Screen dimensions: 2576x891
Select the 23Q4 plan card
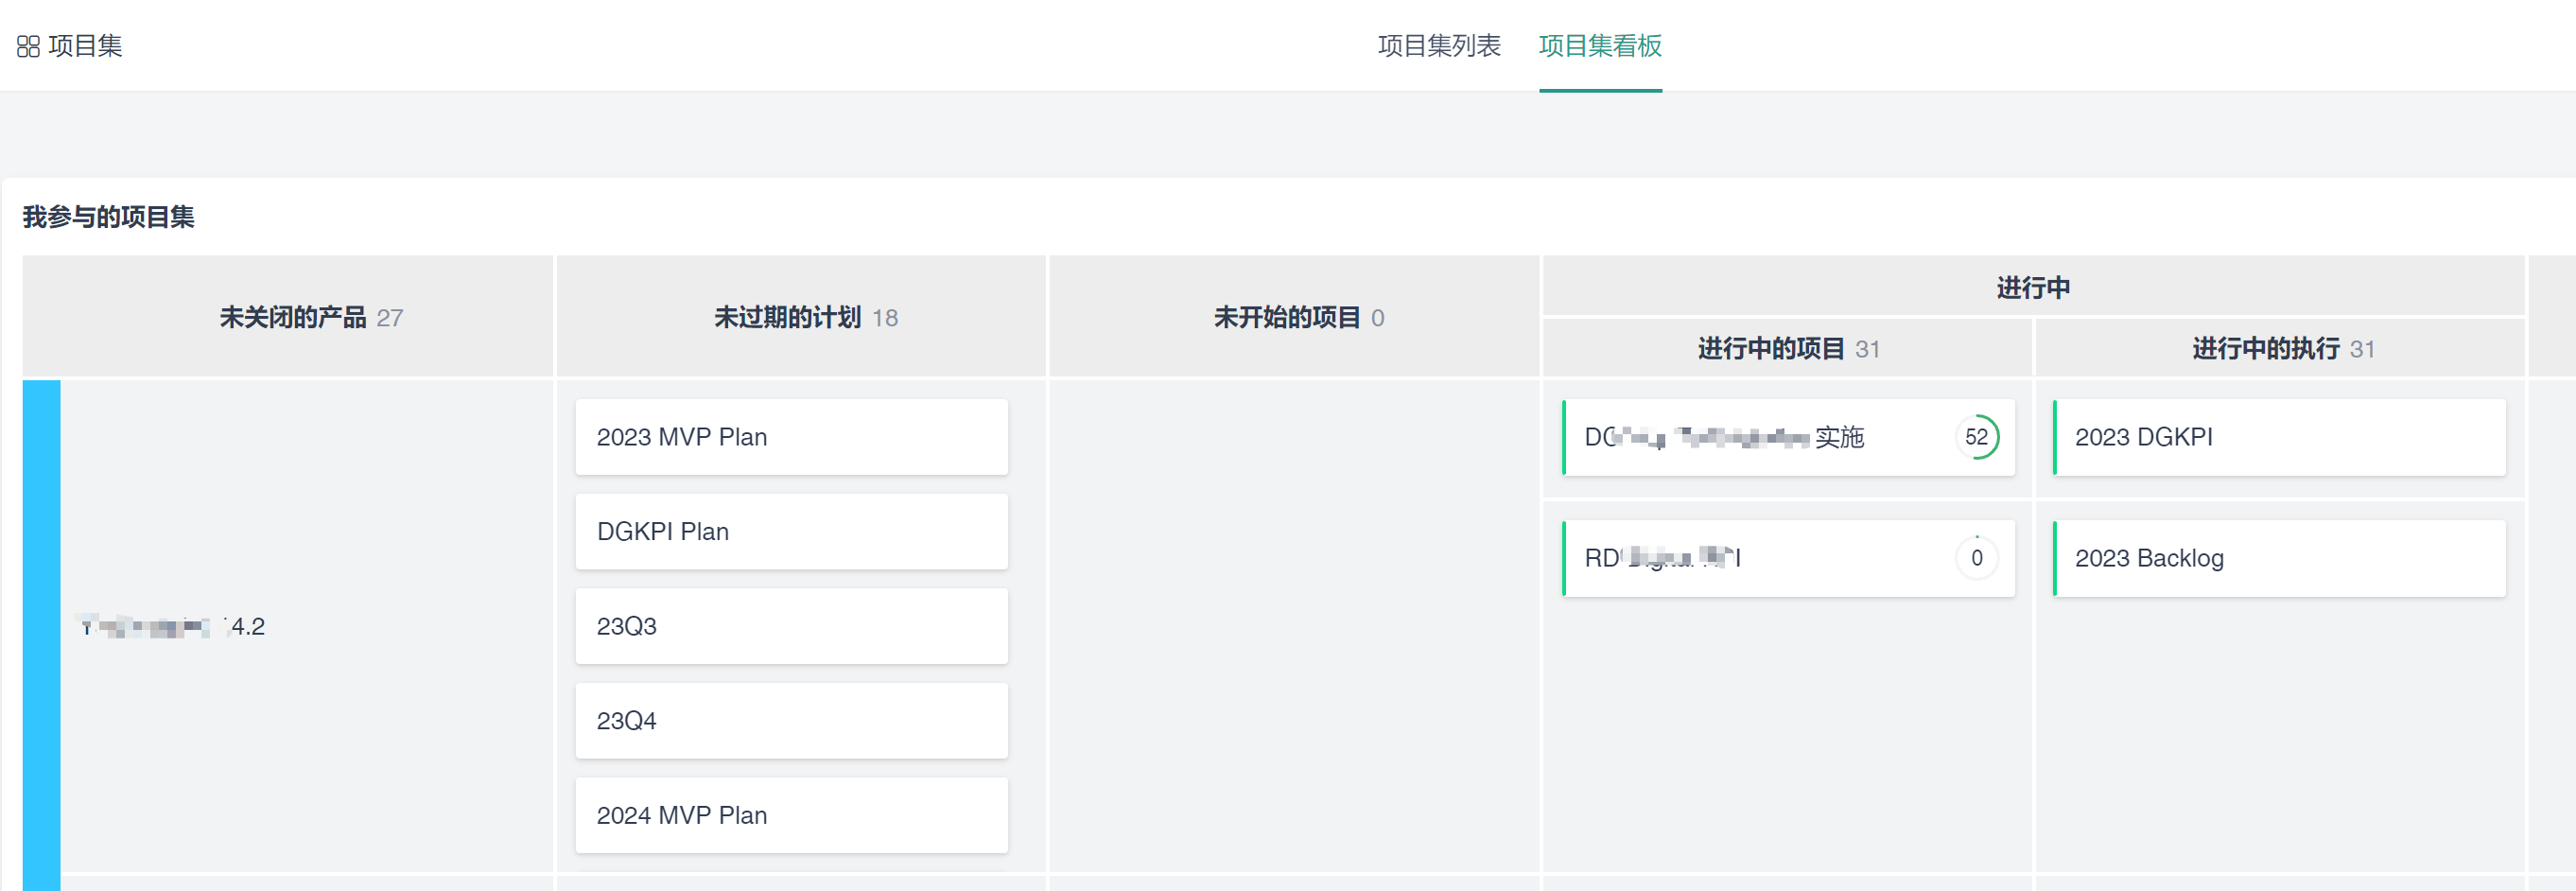tap(791, 721)
